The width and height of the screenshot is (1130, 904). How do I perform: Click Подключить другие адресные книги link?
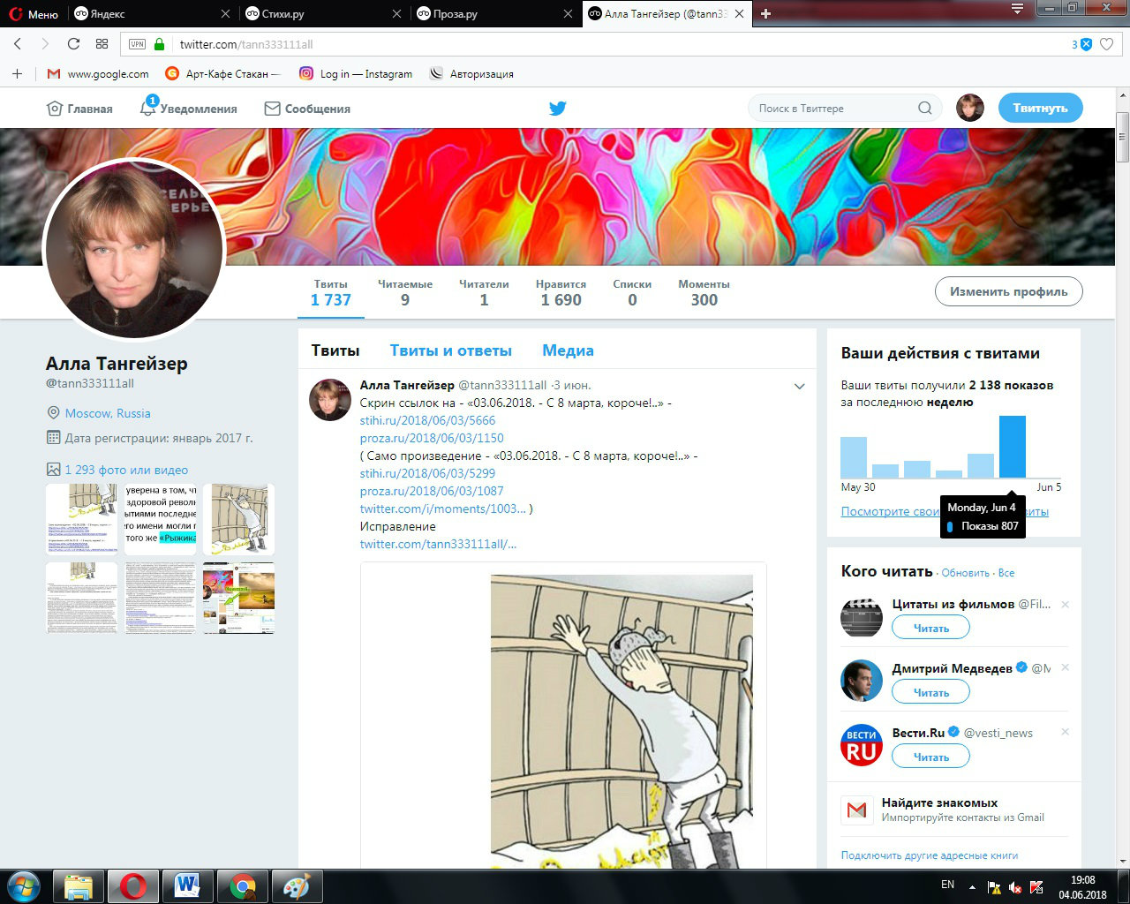click(930, 855)
